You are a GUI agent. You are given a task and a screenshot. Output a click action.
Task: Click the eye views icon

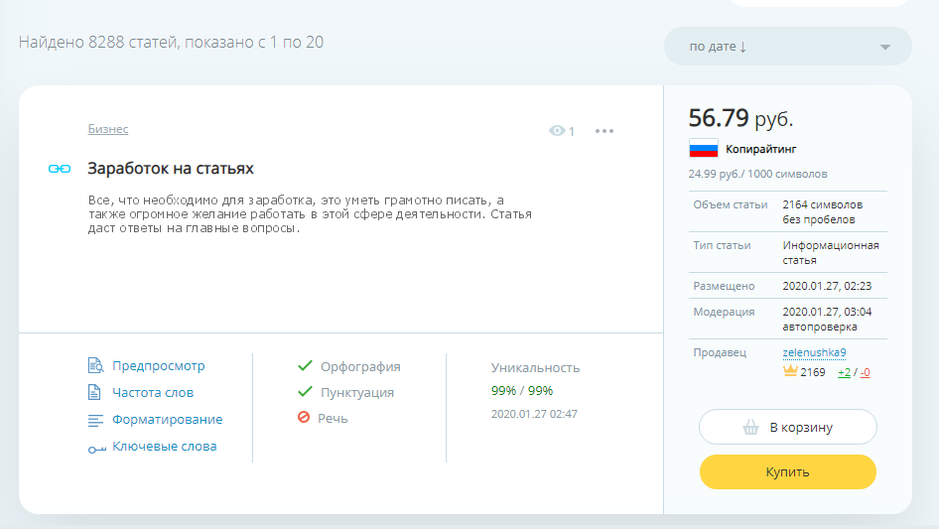tap(557, 131)
